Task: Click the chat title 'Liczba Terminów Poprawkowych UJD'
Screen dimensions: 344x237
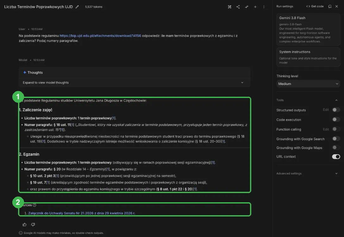Action: point(38,7)
